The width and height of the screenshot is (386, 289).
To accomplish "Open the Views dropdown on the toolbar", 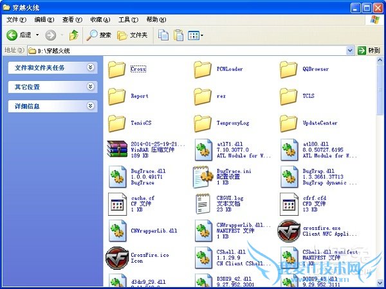I will coord(196,35).
